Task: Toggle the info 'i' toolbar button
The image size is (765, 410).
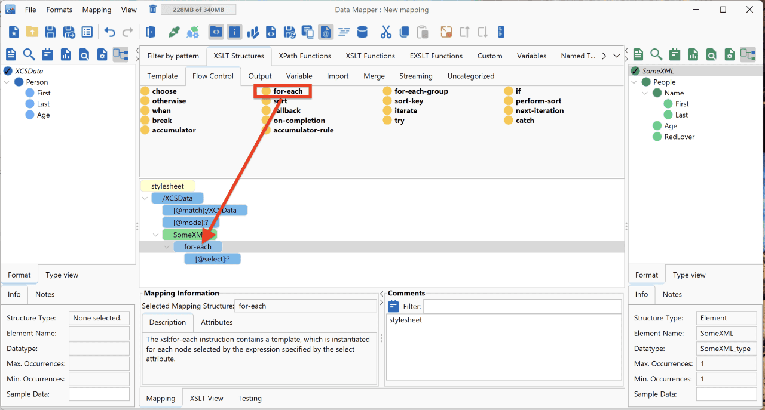Action: [x=234, y=32]
